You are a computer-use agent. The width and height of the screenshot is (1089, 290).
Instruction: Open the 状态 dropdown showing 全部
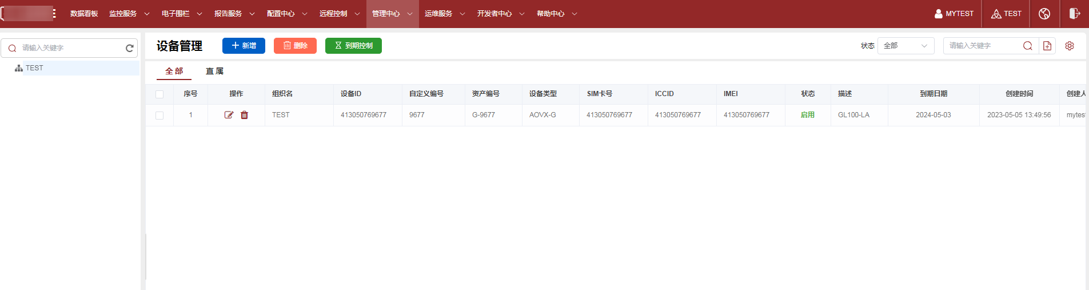905,46
